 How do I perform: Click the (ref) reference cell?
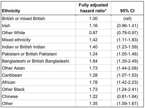click(x=127, y=19)
